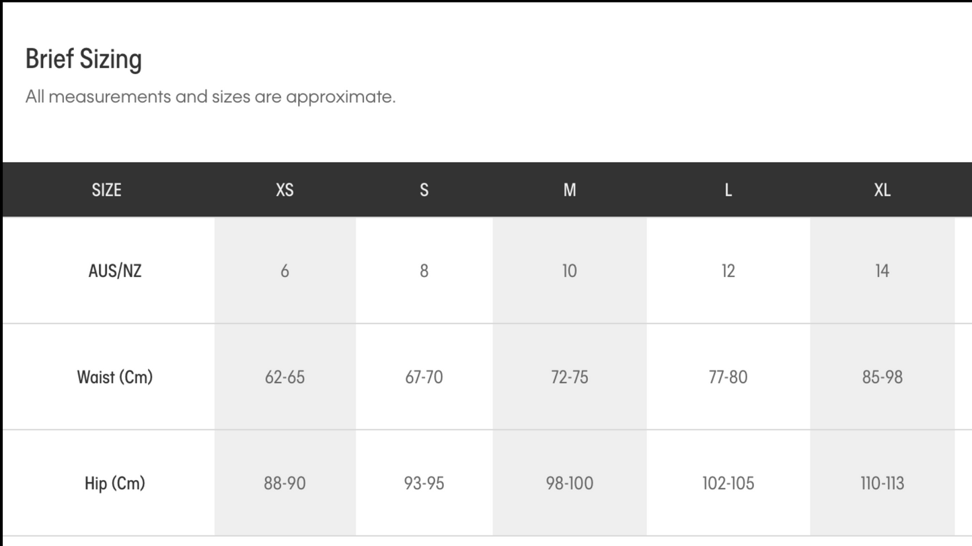Click AUS/NZ size 6 cell
The height and width of the screenshot is (546, 972).
(285, 271)
